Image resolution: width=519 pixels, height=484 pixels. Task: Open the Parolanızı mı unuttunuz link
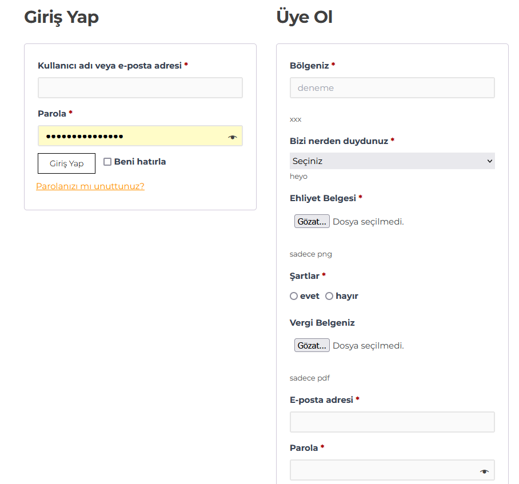pos(90,186)
